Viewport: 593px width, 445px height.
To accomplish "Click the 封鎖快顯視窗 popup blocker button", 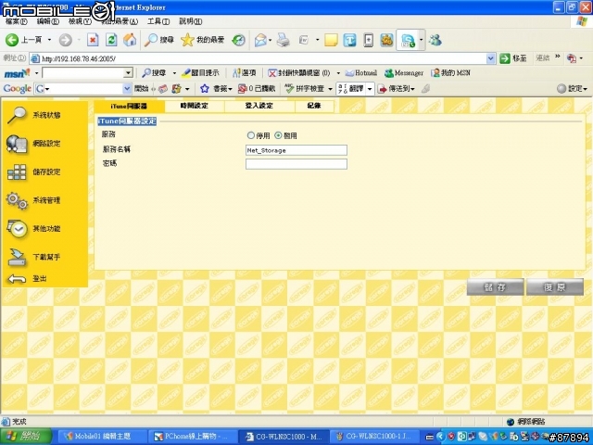I will tap(298, 72).
